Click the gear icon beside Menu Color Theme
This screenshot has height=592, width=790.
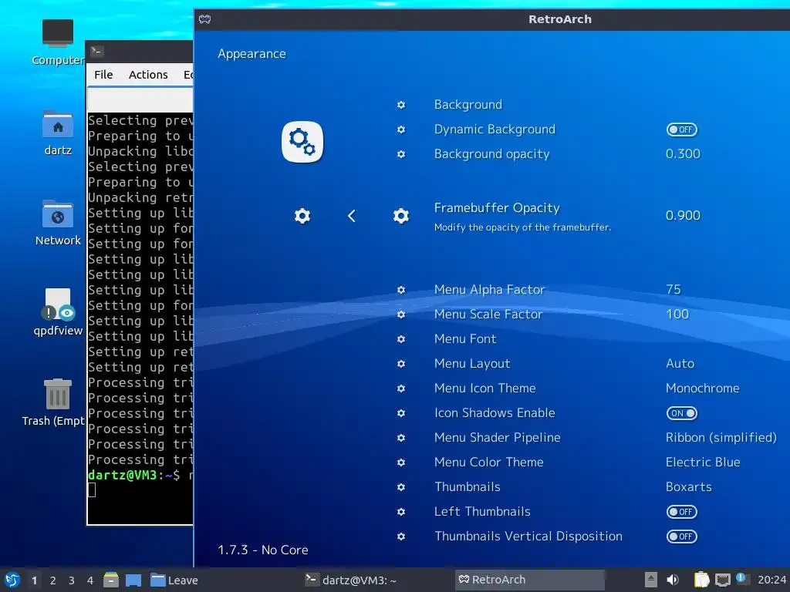[x=401, y=462]
